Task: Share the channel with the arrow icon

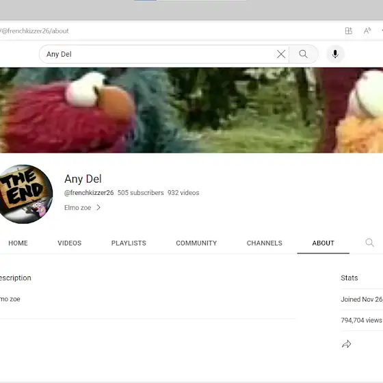Action: 346,344
